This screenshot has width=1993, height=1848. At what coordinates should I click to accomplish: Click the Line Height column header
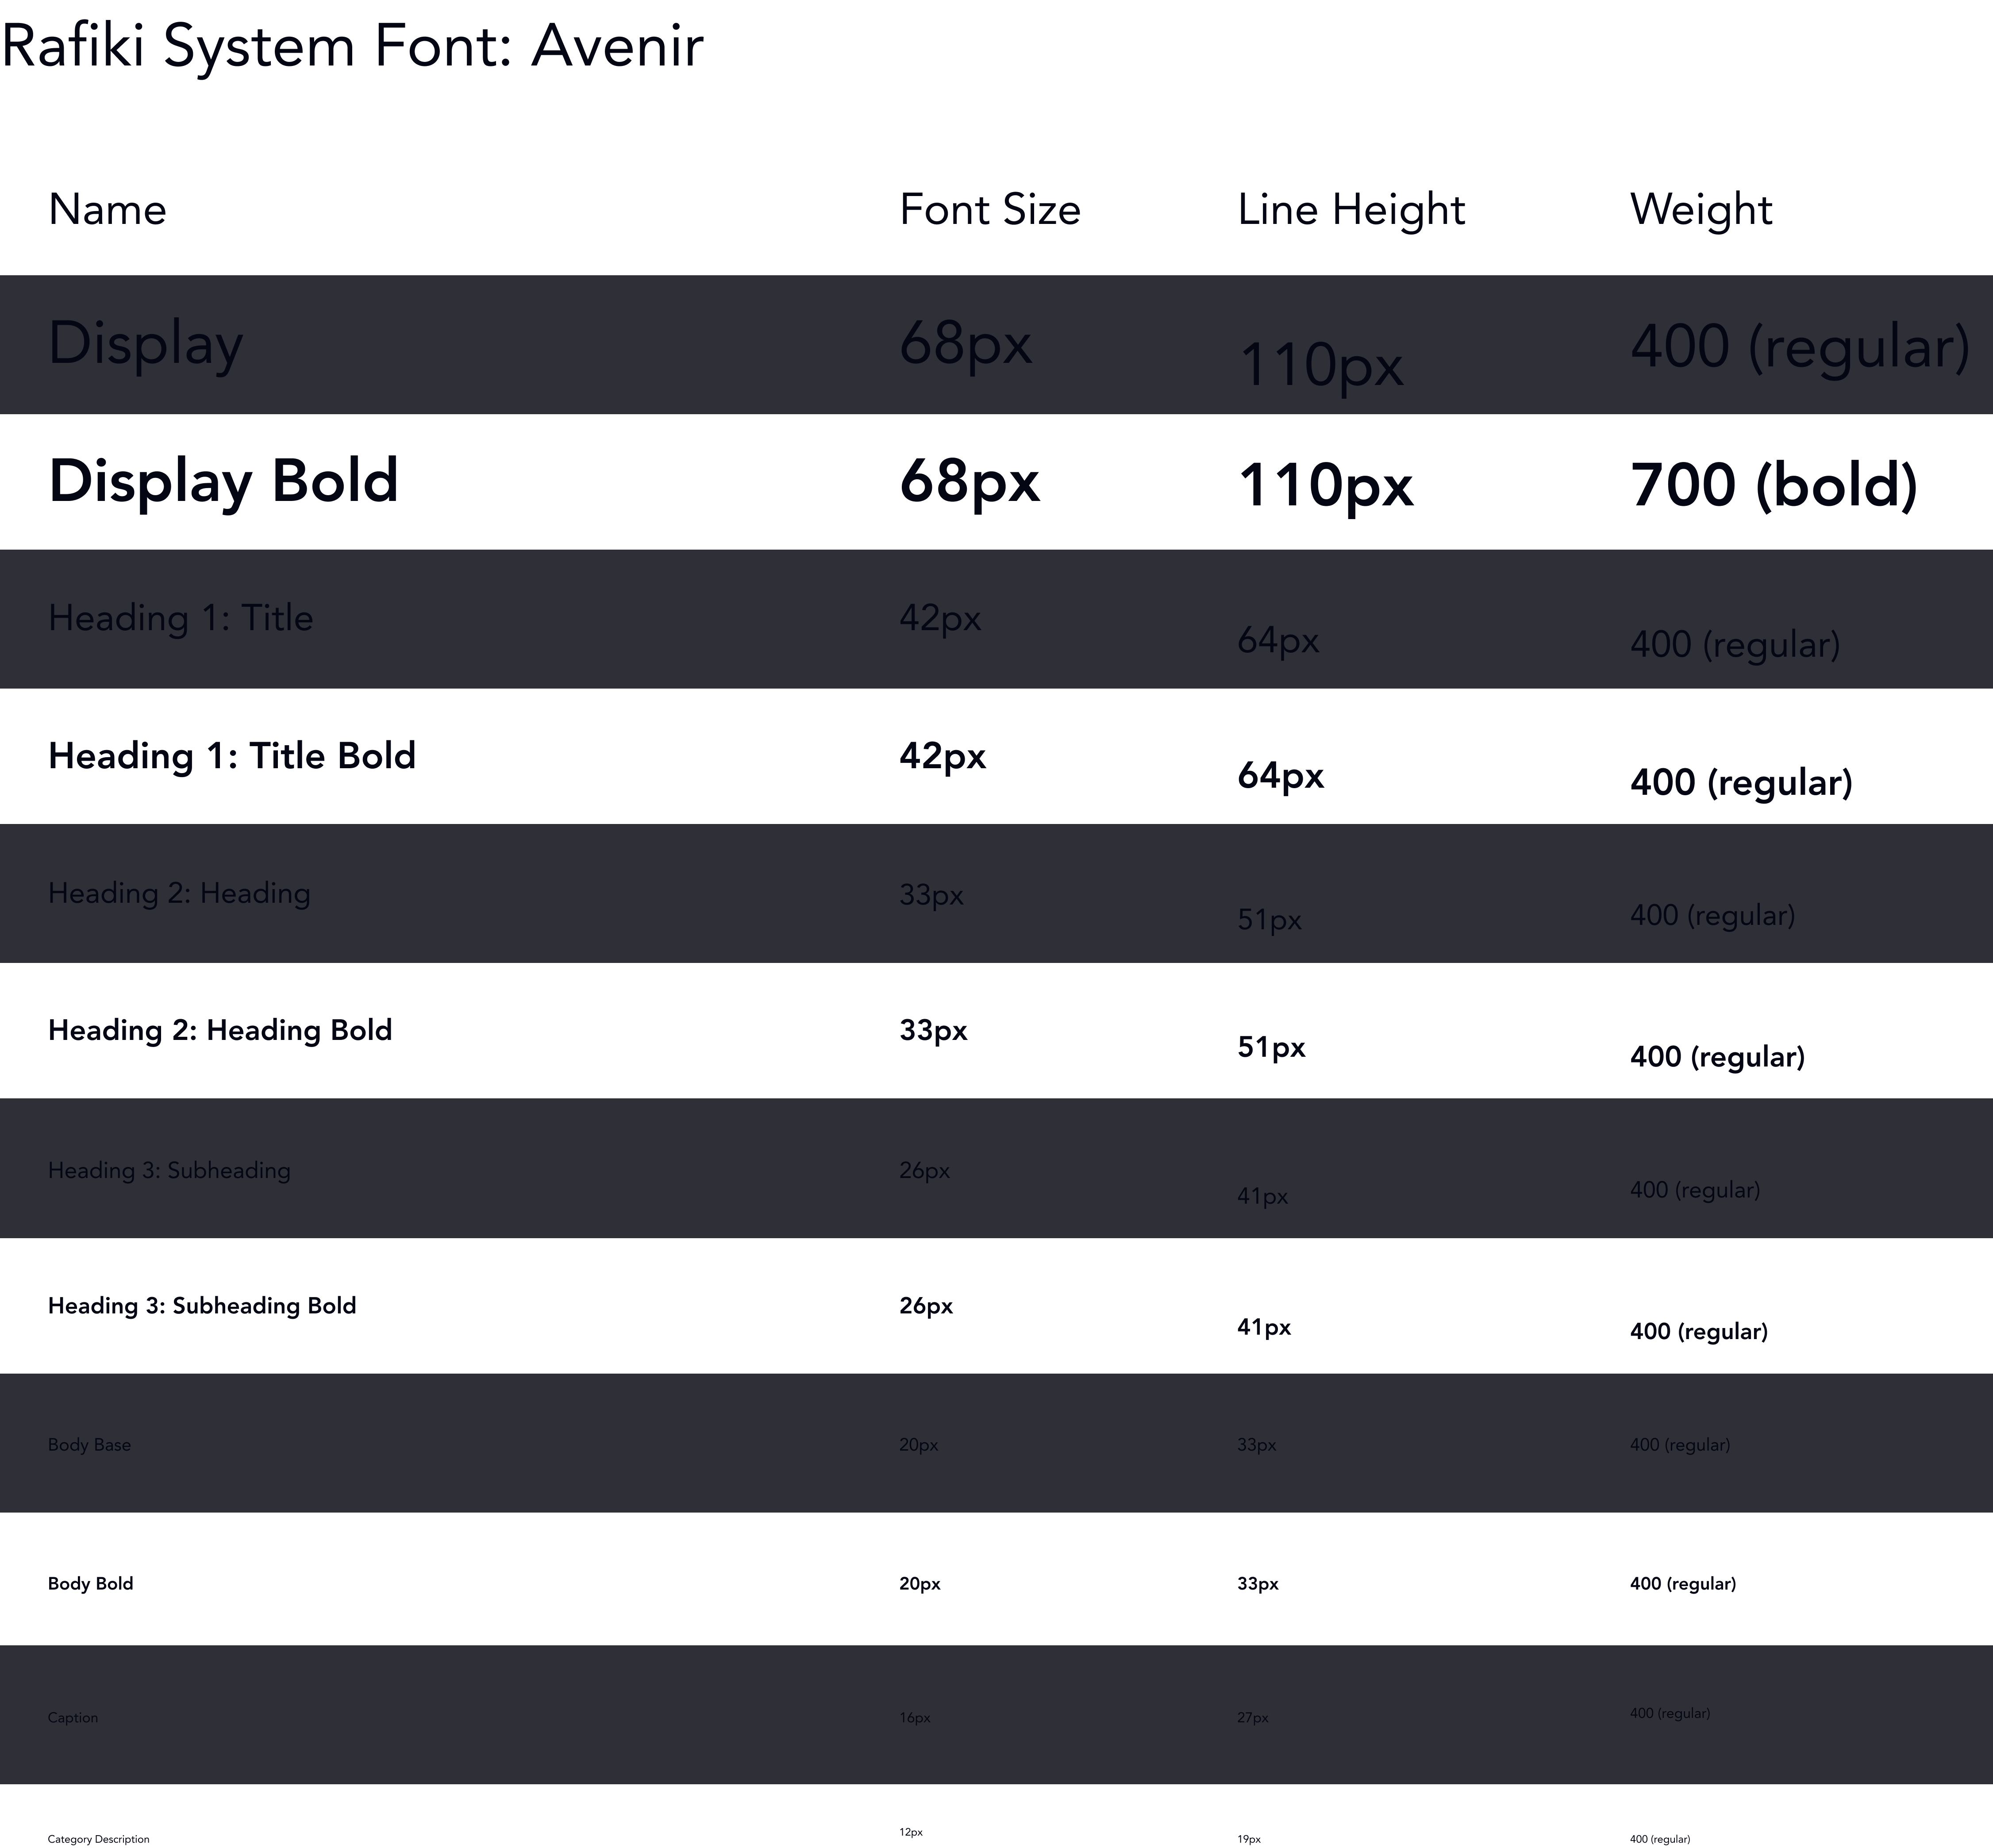click(x=1351, y=210)
